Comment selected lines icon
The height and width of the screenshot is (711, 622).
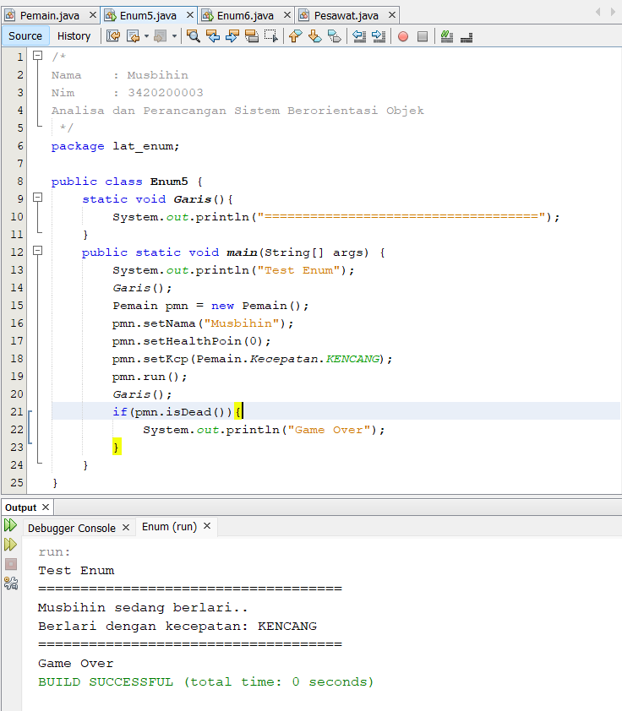point(447,35)
